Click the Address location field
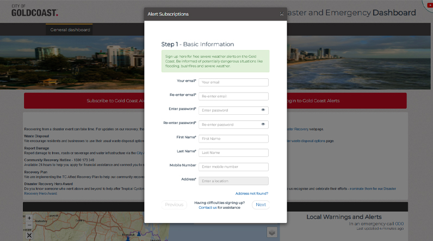This screenshot has height=241, width=433. pos(233,181)
